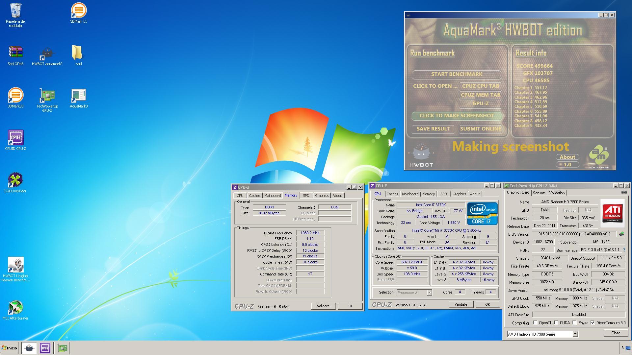Launch the 3DMark03 desktop shortcut

(x=15, y=98)
